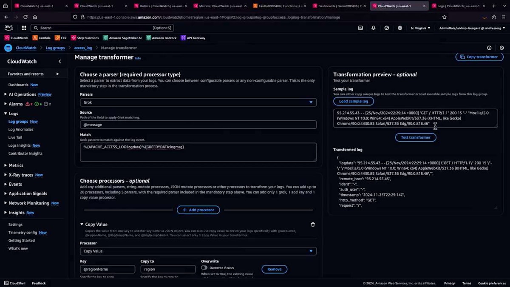
Task: Click the Remove button for Copy Value
Action: coord(274,269)
